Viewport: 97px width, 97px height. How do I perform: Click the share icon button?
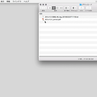[x=81, y=8]
